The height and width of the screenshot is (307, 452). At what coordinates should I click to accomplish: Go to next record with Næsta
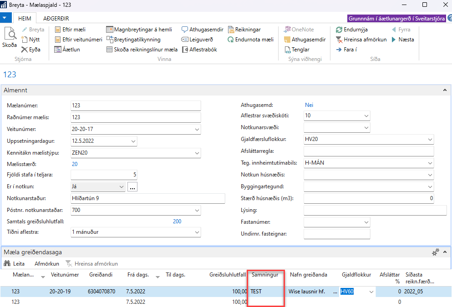(x=394, y=40)
